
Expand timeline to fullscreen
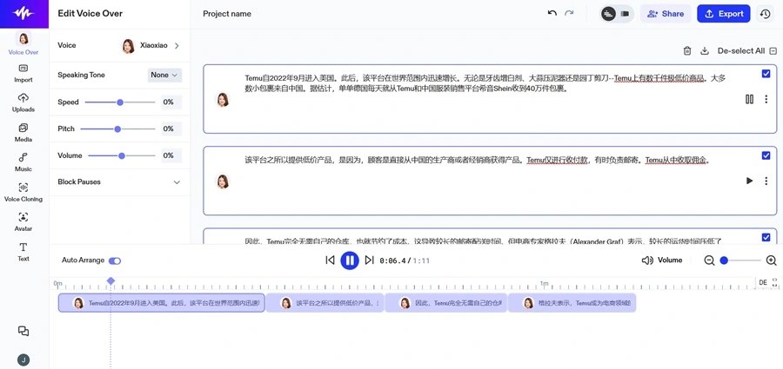[x=775, y=282]
